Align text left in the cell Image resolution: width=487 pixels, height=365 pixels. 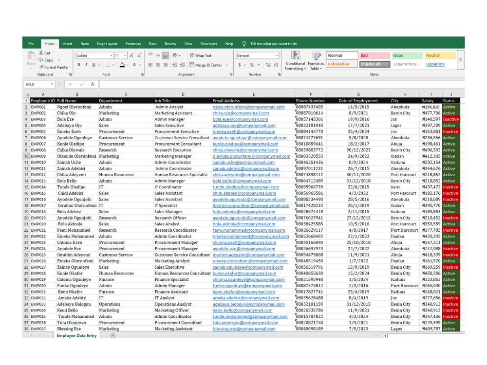[x=150, y=65]
